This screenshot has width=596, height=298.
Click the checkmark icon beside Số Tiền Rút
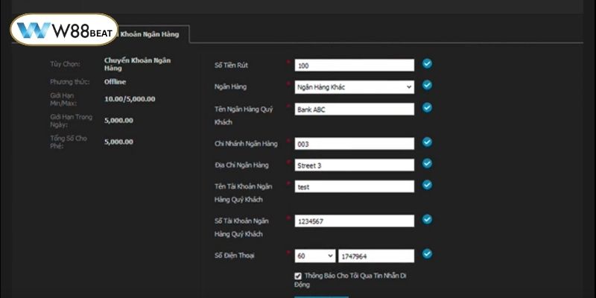pos(427,64)
